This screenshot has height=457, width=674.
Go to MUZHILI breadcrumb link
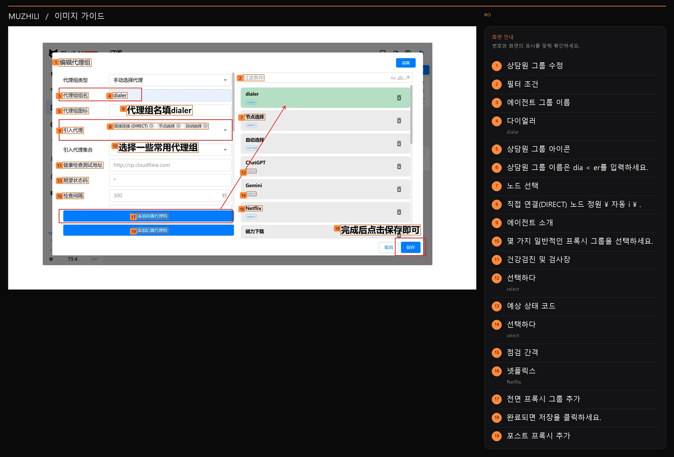pos(24,16)
